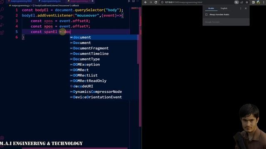The image size is (266, 149).
Task: Choose the 'DocumentType' suggestion
Action: [104, 59]
